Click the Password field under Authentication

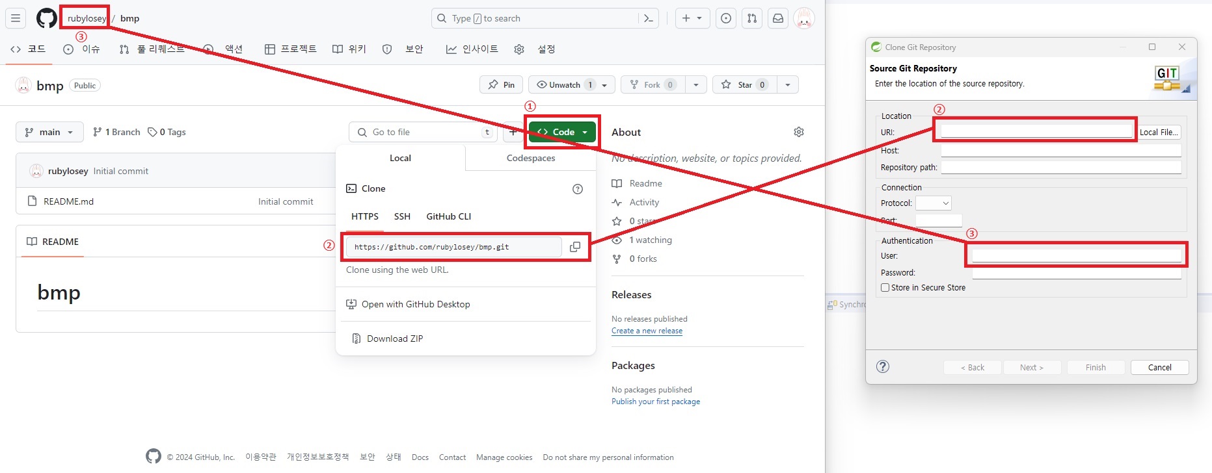coord(1077,272)
